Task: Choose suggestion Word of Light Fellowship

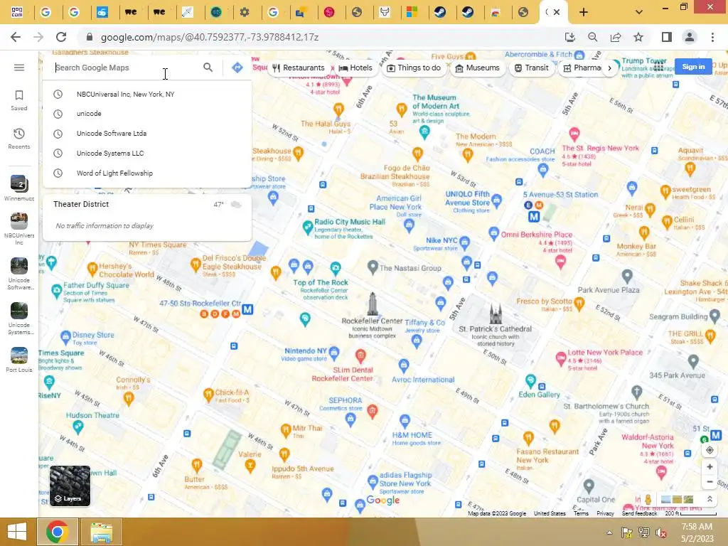Action: click(x=147, y=173)
